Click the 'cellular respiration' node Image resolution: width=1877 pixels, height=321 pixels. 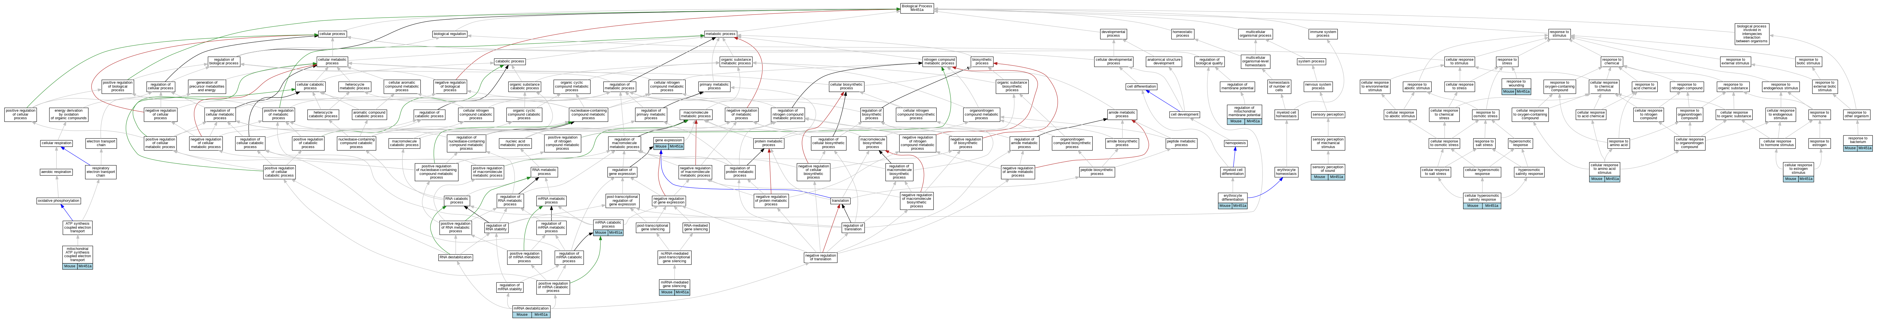pos(56,143)
